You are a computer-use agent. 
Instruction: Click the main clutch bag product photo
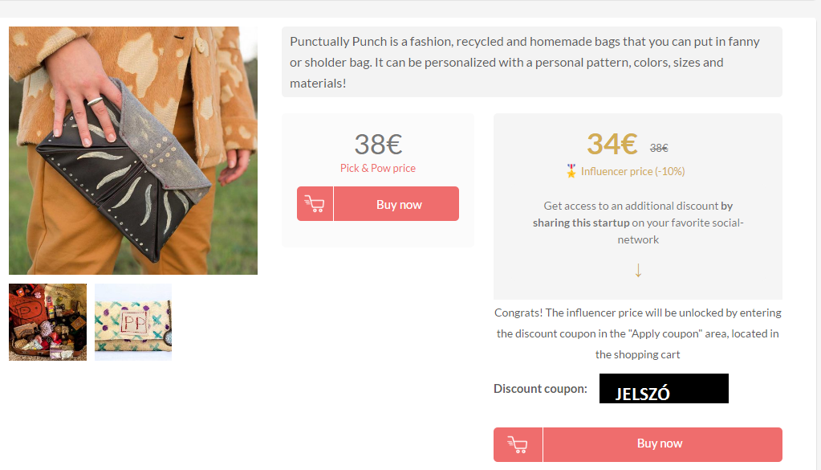pyautogui.click(x=133, y=151)
